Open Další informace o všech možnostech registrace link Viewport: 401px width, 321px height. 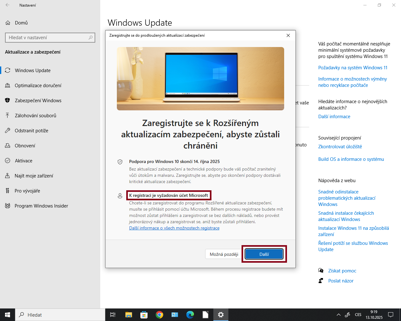pos(174,228)
